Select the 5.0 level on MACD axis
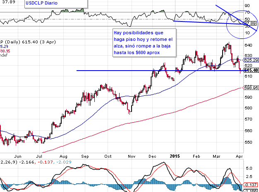The width and height of the screenshot is (259, 192). pos(249,168)
